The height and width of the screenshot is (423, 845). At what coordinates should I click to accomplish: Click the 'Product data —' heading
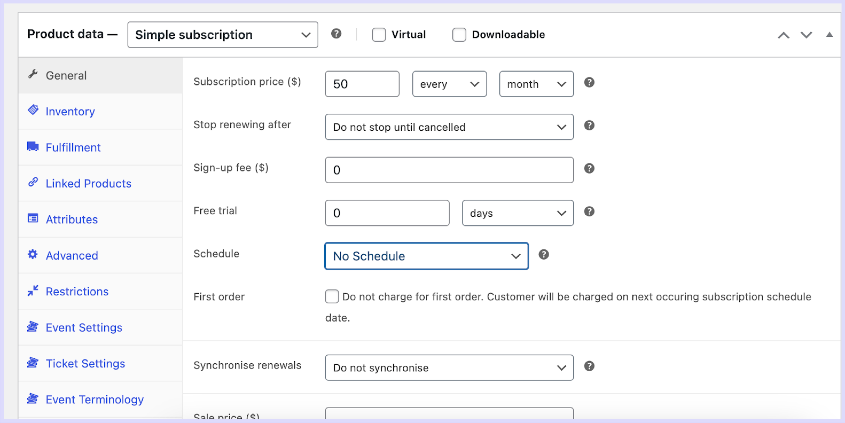(x=72, y=34)
